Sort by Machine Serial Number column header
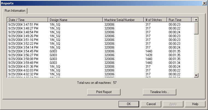The width and height of the screenshot is (208, 110). 123,20
